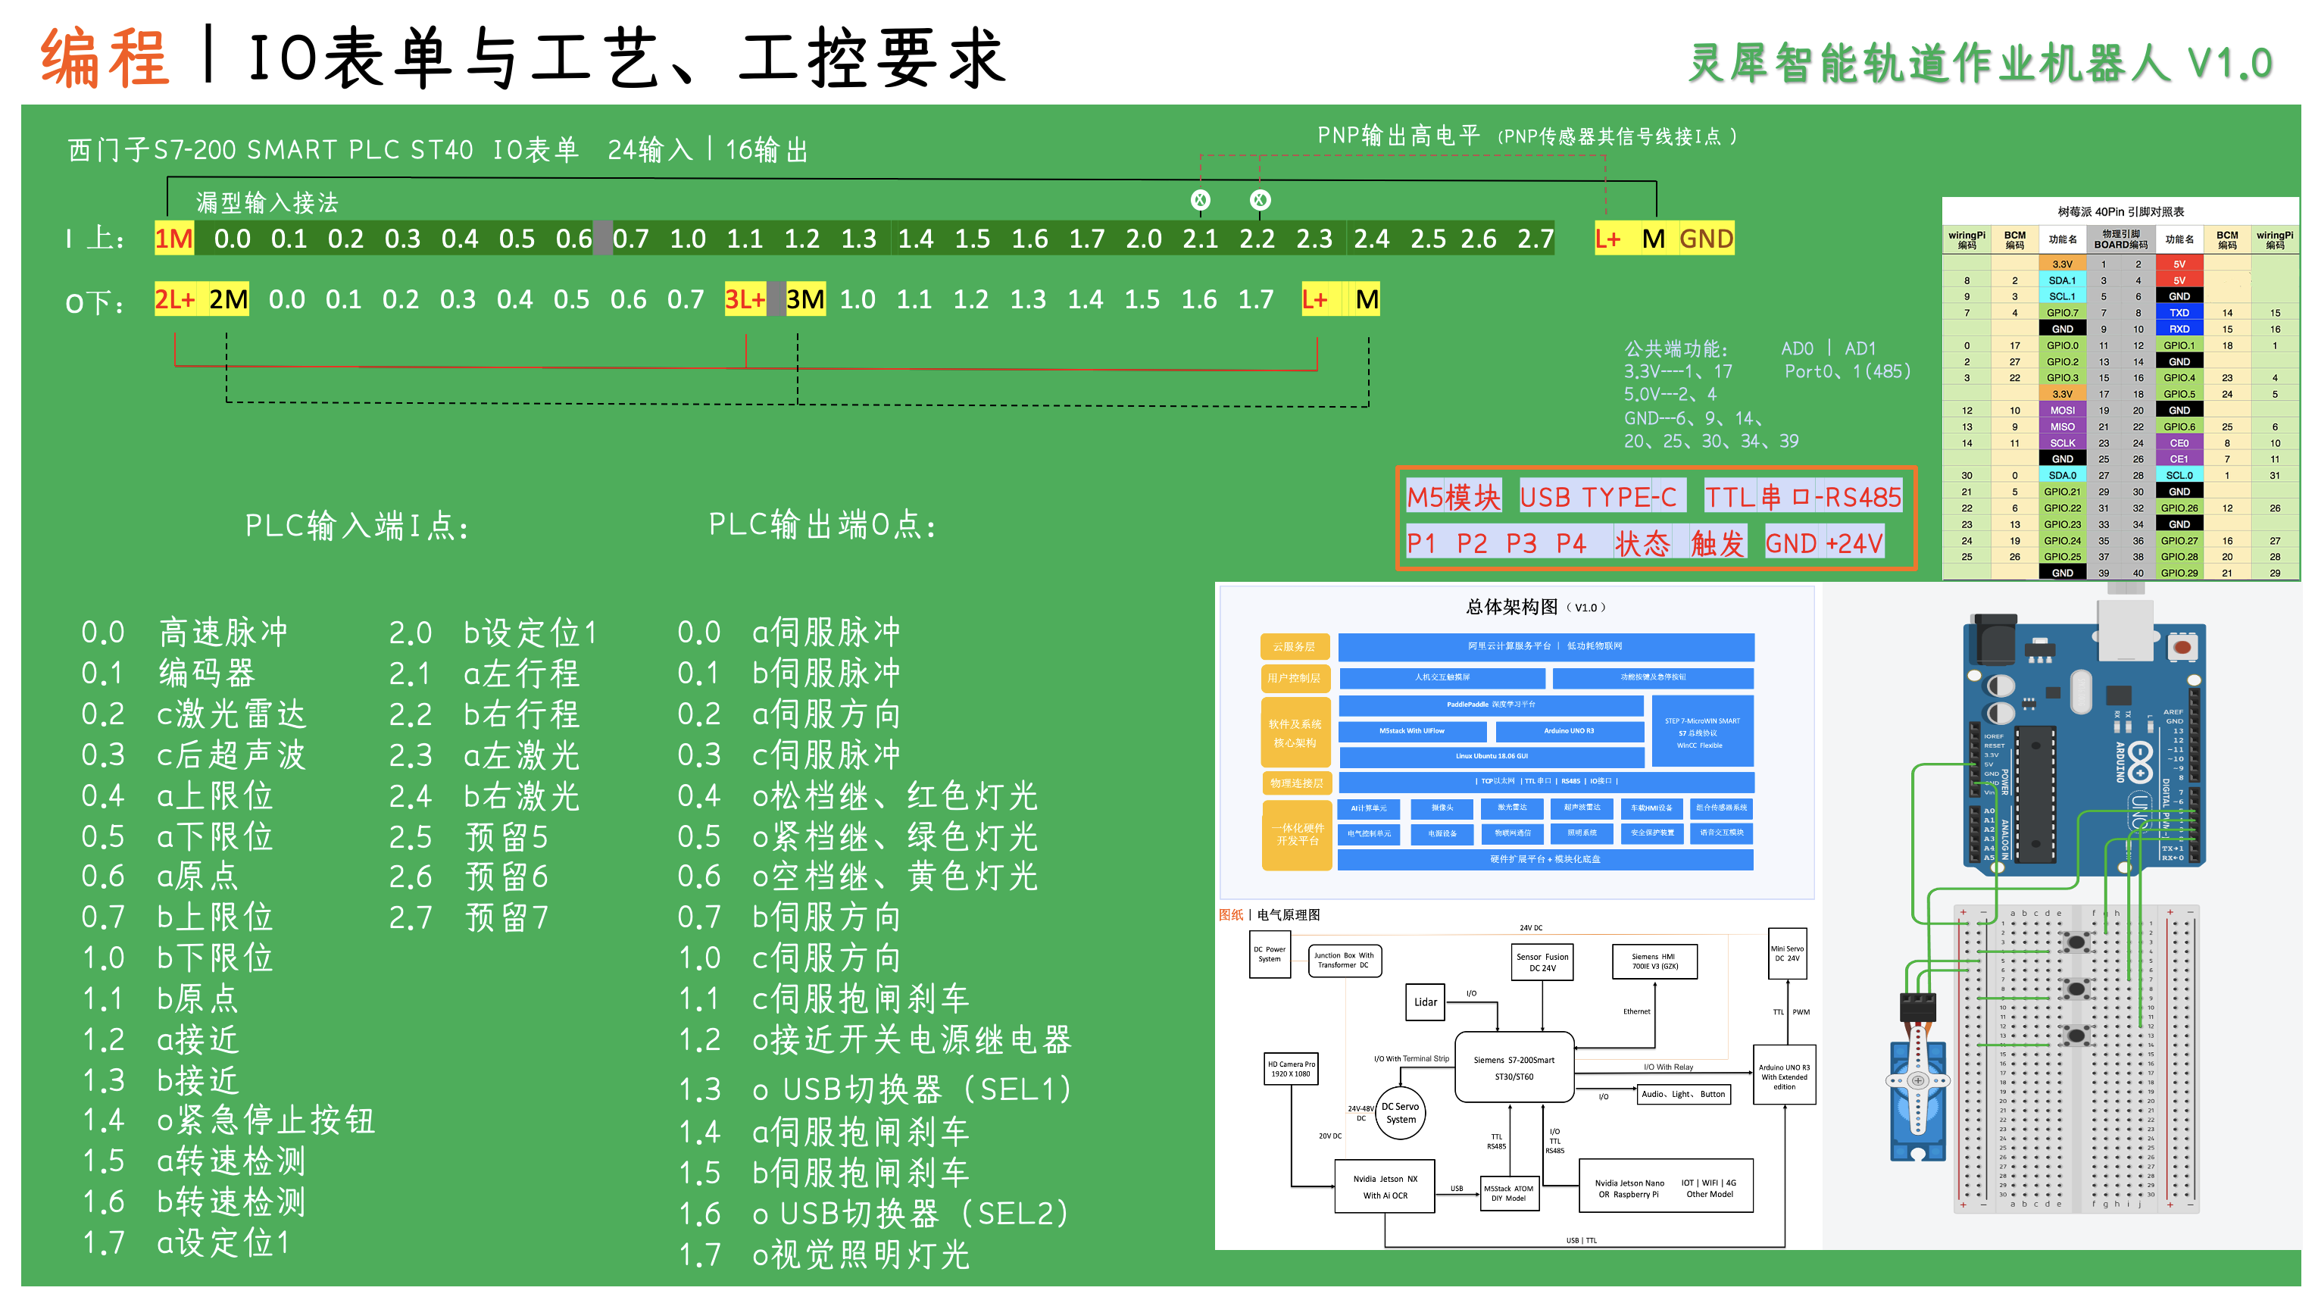Select the breadboard image
2318x1300 pixels.
pyautogui.click(x=2077, y=1059)
